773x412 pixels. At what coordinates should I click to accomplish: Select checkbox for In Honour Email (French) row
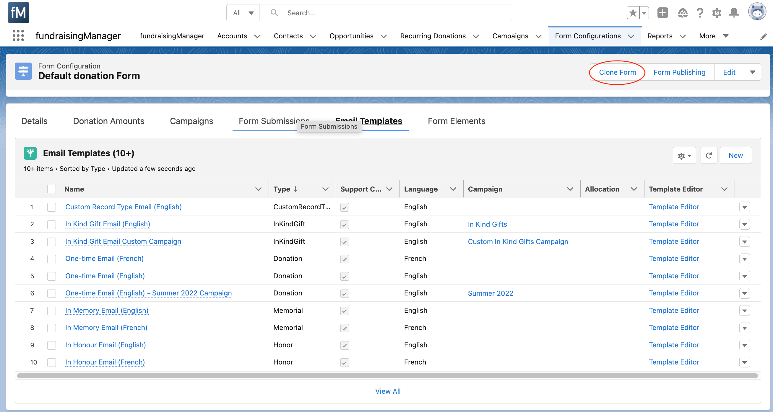pyautogui.click(x=52, y=362)
